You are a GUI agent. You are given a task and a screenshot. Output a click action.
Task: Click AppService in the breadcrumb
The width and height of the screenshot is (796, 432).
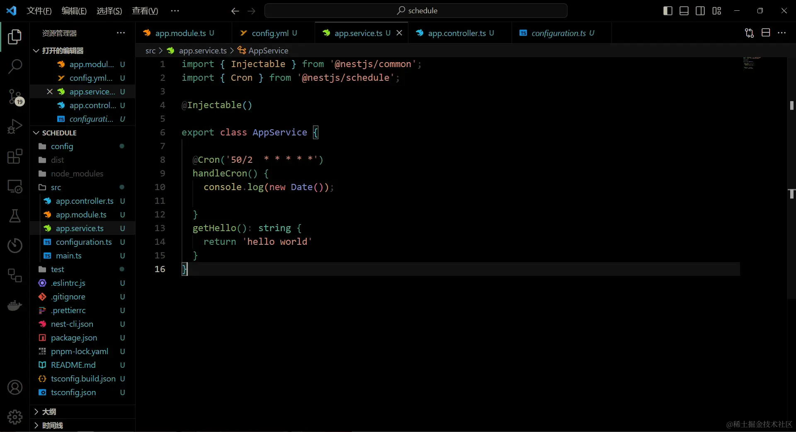268,51
